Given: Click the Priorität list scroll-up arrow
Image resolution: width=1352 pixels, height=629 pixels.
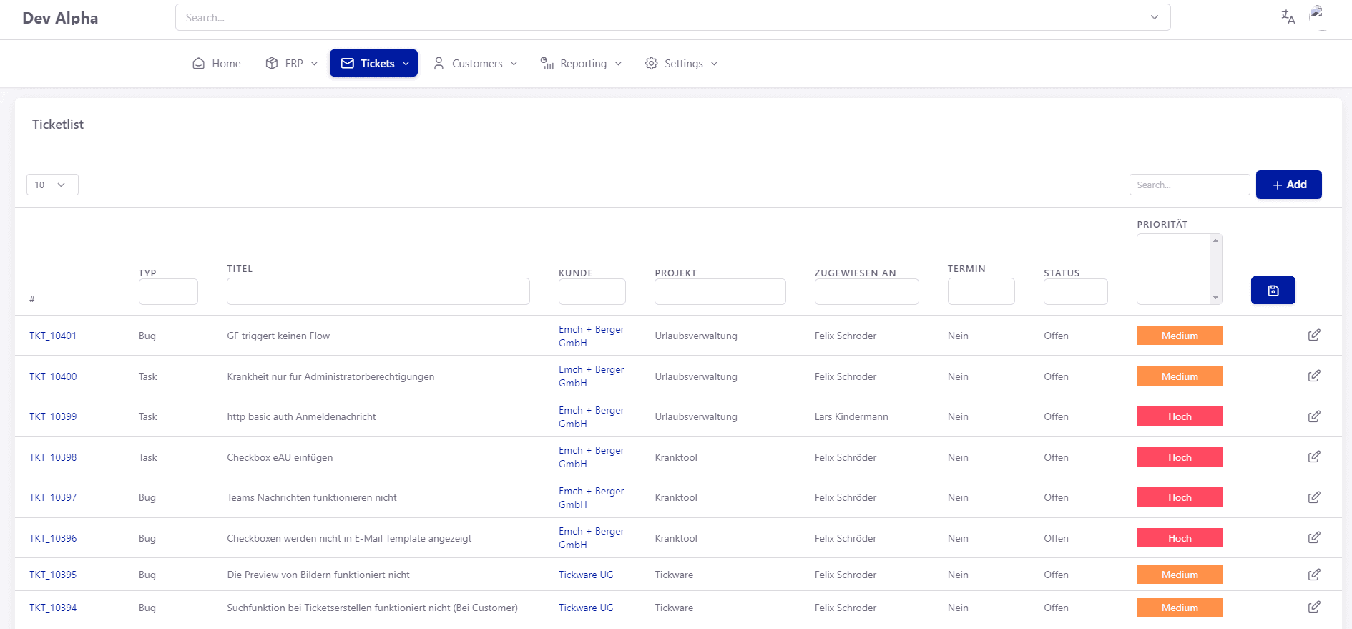Looking at the screenshot, I should [1215, 240].
